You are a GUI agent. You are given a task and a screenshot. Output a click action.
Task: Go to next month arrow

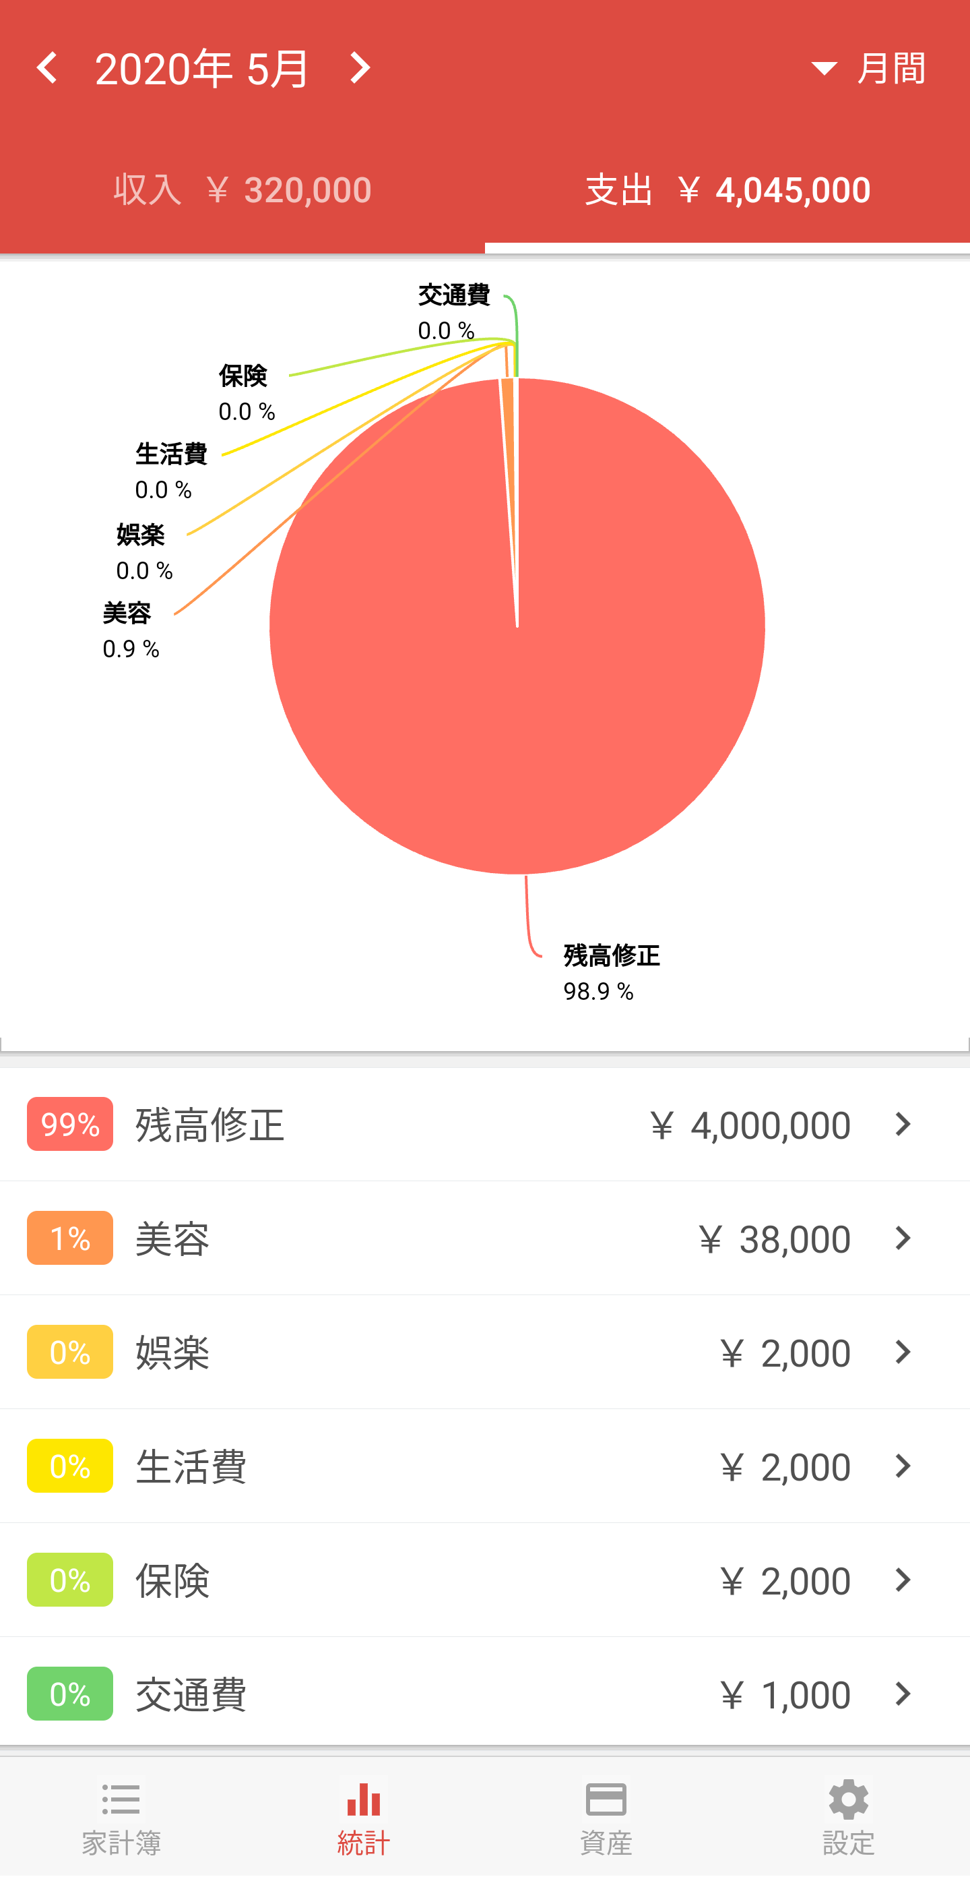tap(360, 68)
